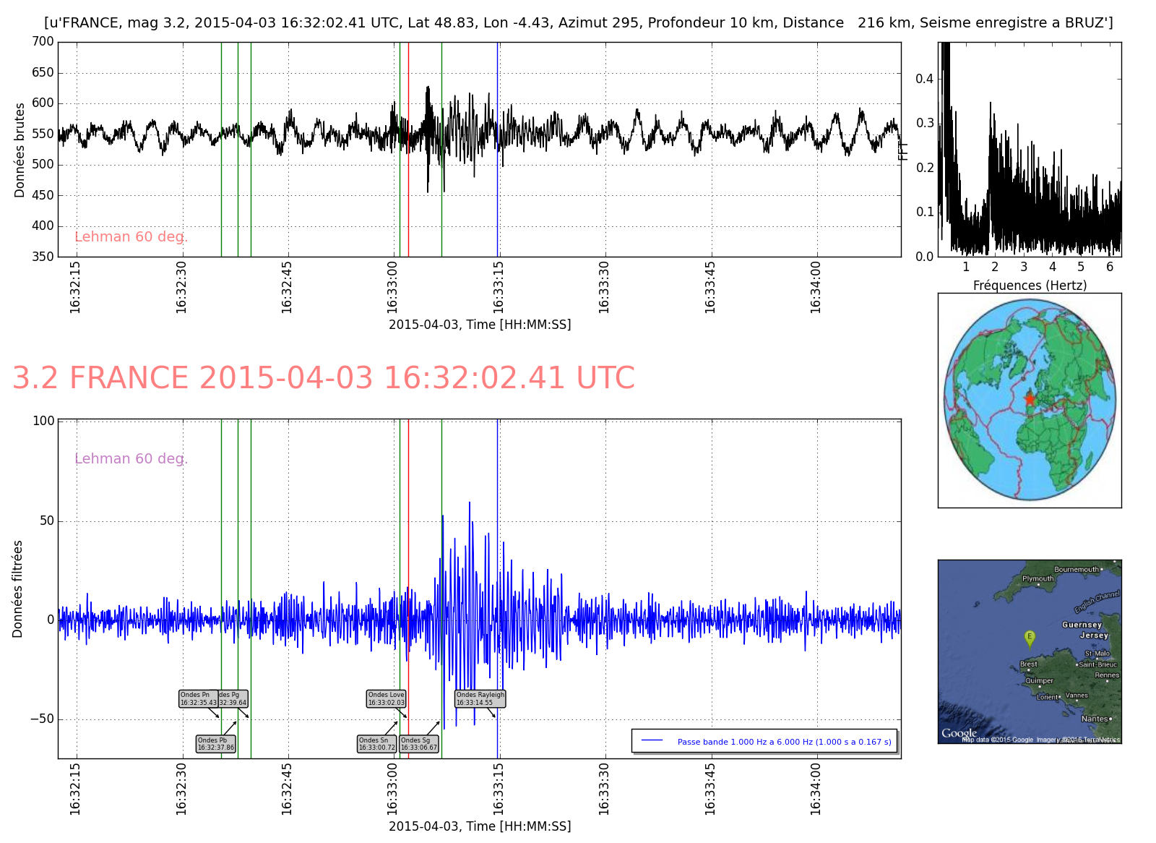Click Lehman 60 deg. text in raw data plot
The width and height of the screenshot is (1156, 843).
[x=131, y=237]
